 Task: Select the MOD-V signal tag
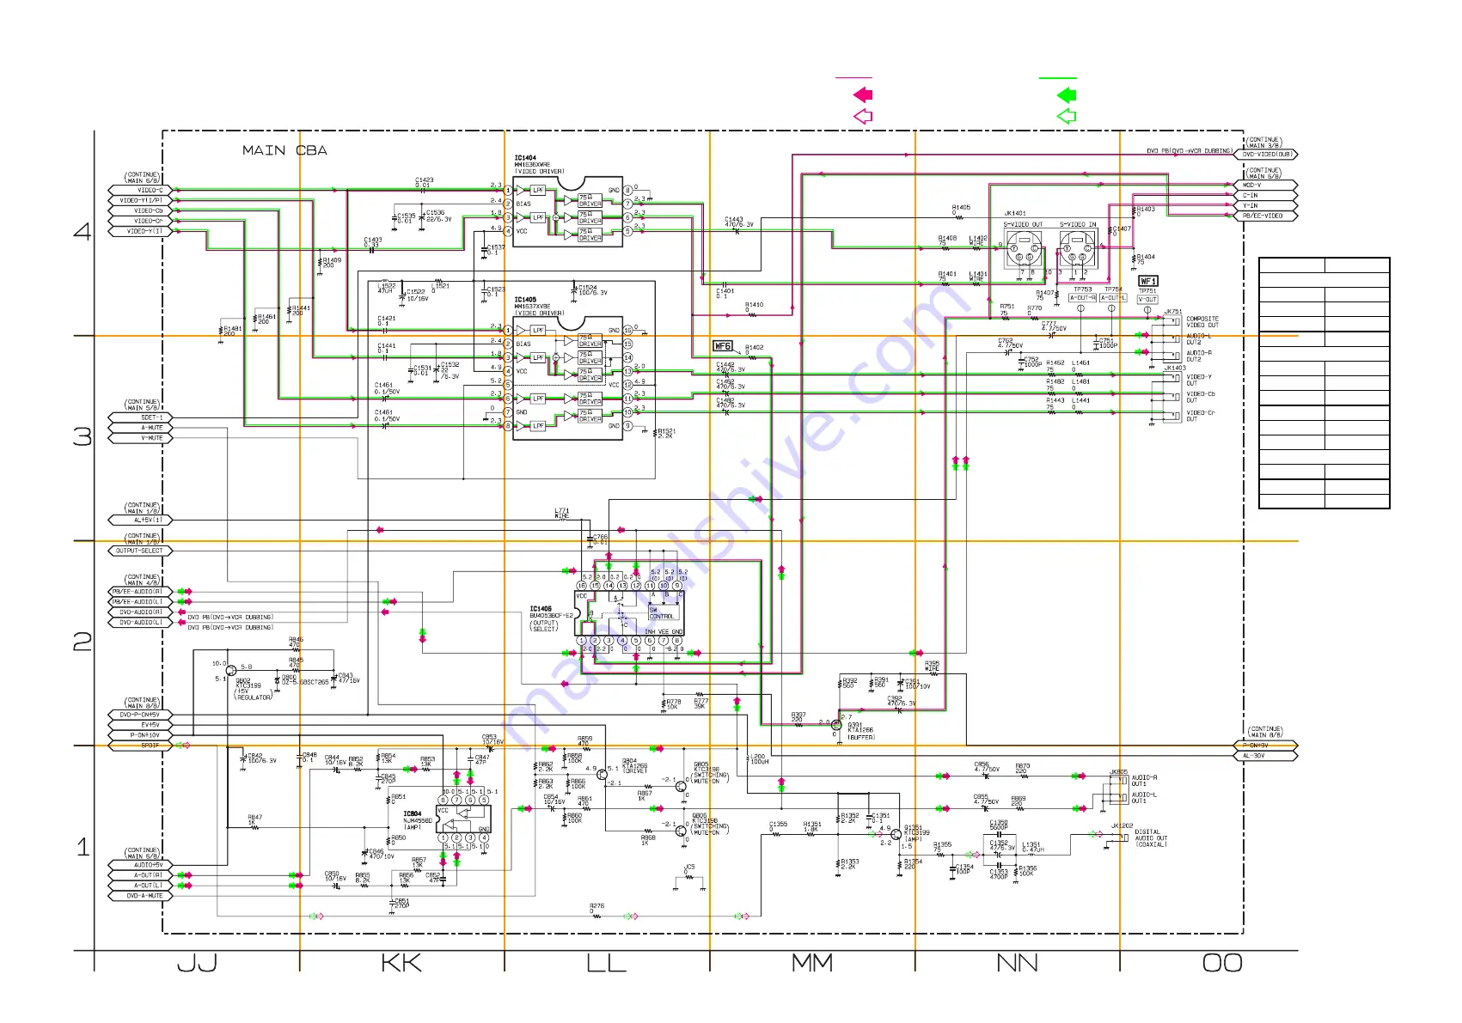[1268, 186]
